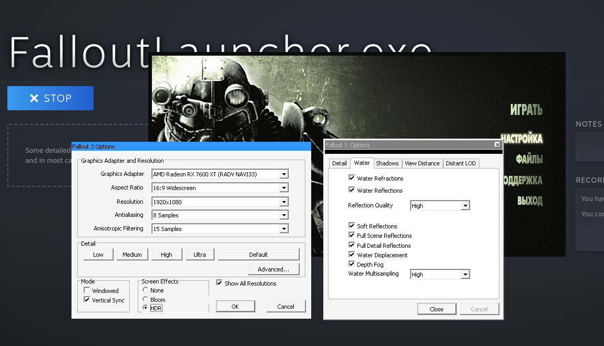This screenshot has height=346, width=604.
Task: Toggle Full Scene Reflections checkbox
Action: click(352, 235)
